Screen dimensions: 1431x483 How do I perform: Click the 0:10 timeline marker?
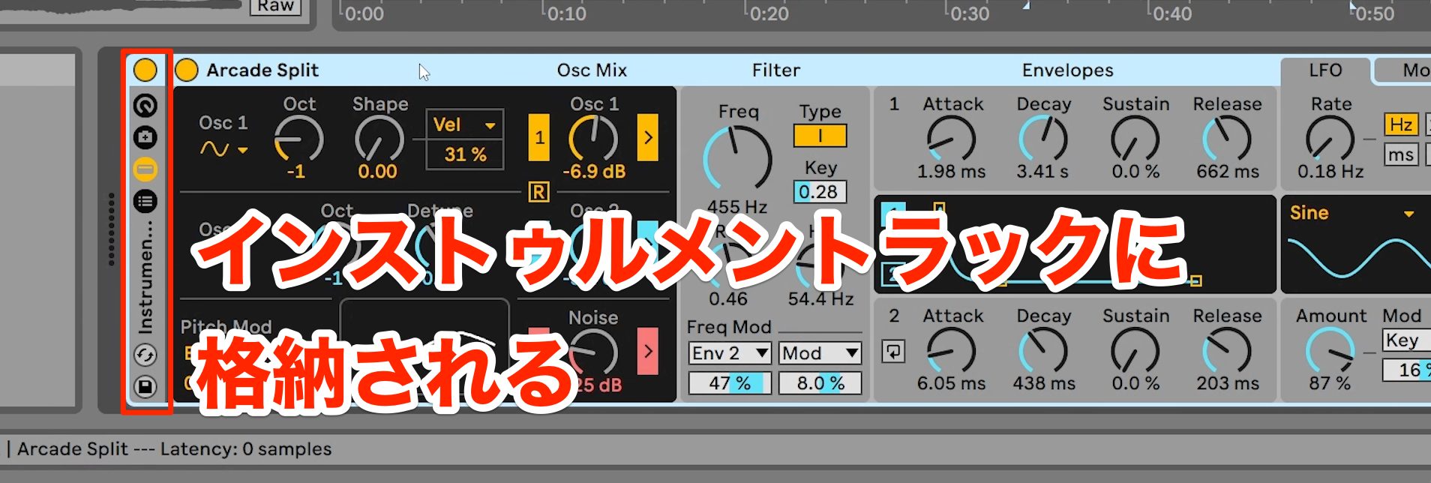click(566, 13)
